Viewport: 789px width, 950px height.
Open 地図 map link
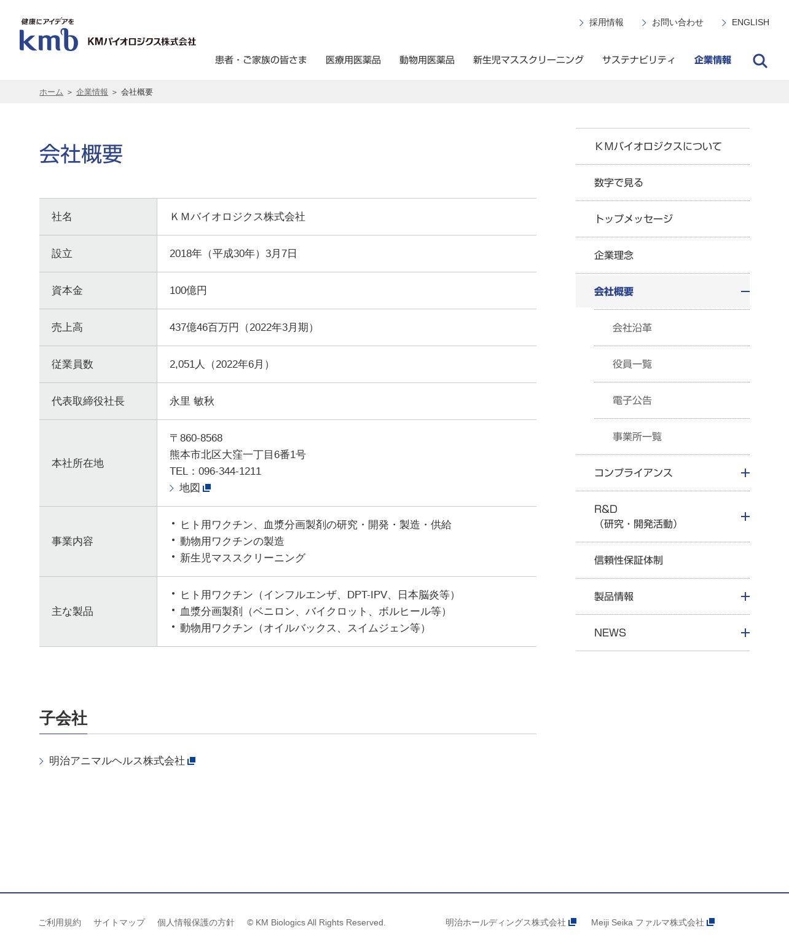[190, 488]
